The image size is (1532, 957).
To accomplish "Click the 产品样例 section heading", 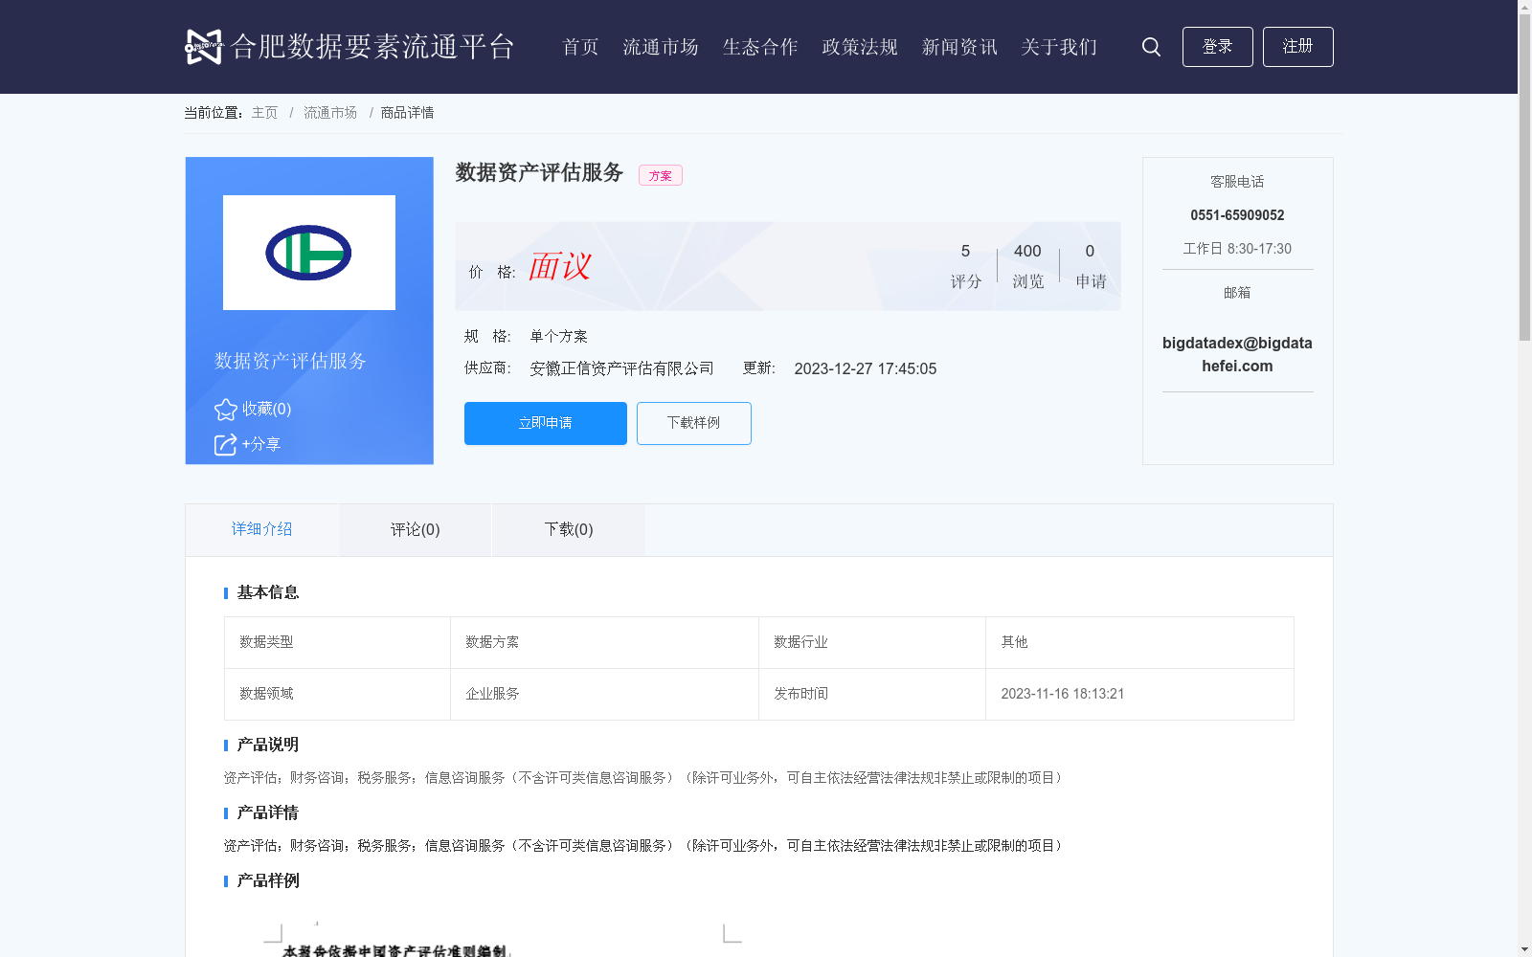I will pos(268,880).
